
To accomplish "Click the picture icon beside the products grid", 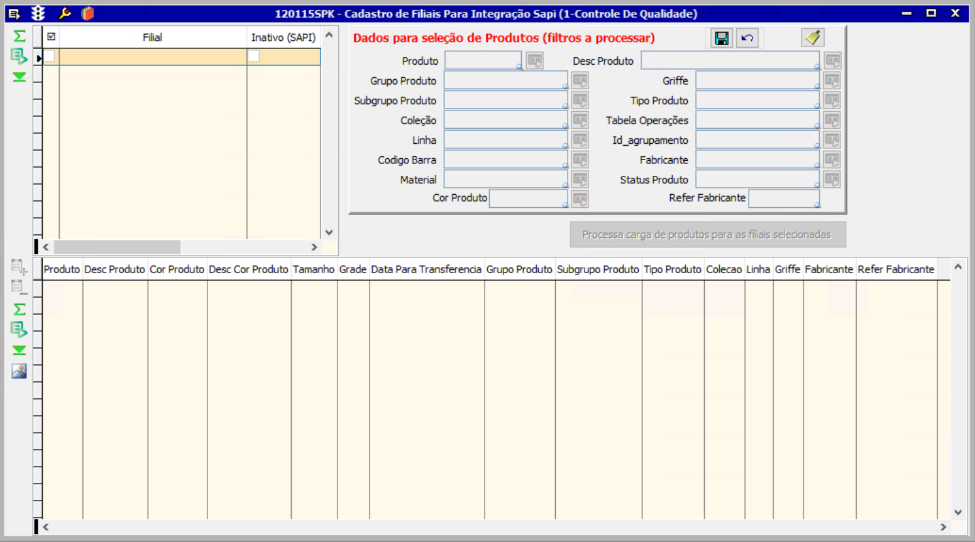I will tap(19, 371).
